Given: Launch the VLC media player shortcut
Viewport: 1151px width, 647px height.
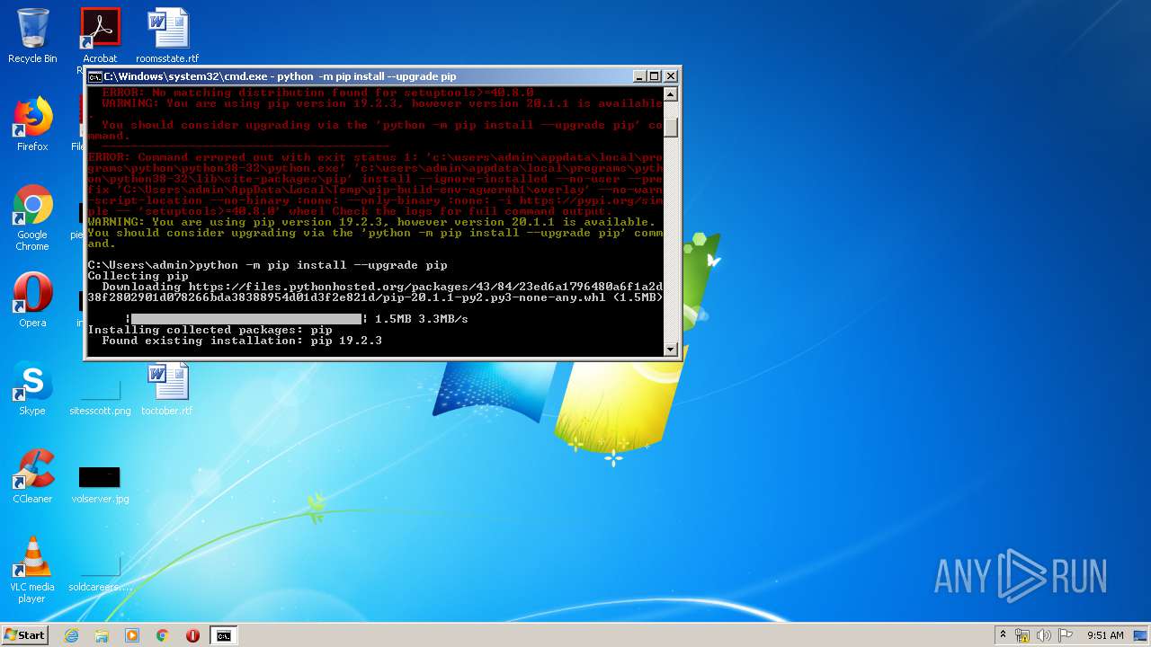Looking at the screenshot, I should point(32,570).
